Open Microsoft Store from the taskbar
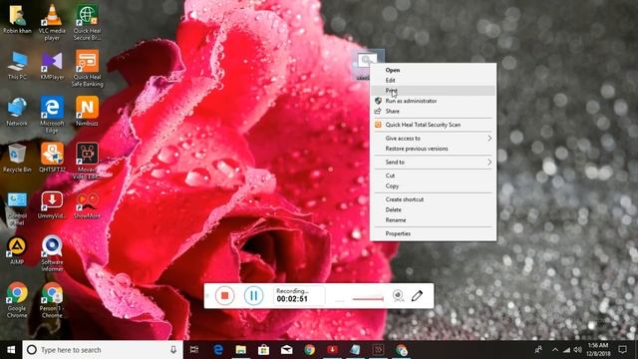638x359 pixels. [x=263, y=350]
